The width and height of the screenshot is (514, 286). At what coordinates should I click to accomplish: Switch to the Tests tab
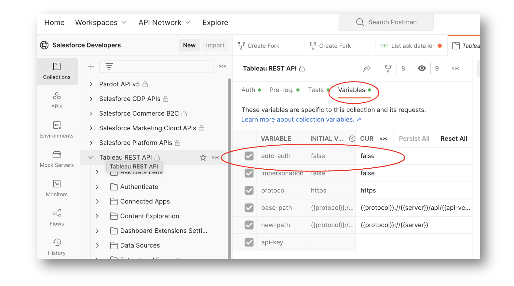tap(318, 90)
